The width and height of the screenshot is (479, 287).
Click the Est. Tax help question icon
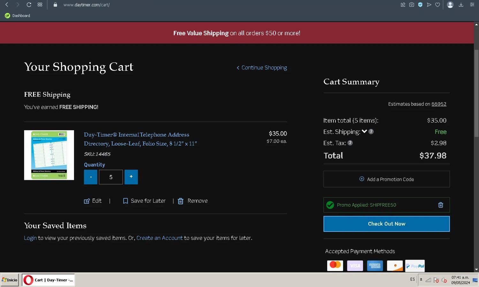pyautogui.click(x=350, y=143)
